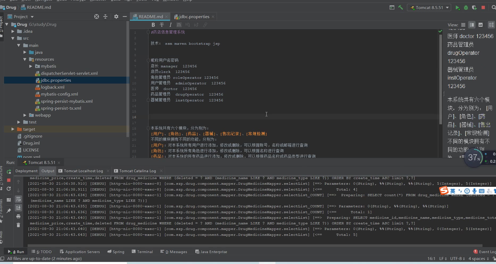Apply bold formatting in the markdown toolbar
Viewport: 496px width, 264px height.
click(153, 25)
